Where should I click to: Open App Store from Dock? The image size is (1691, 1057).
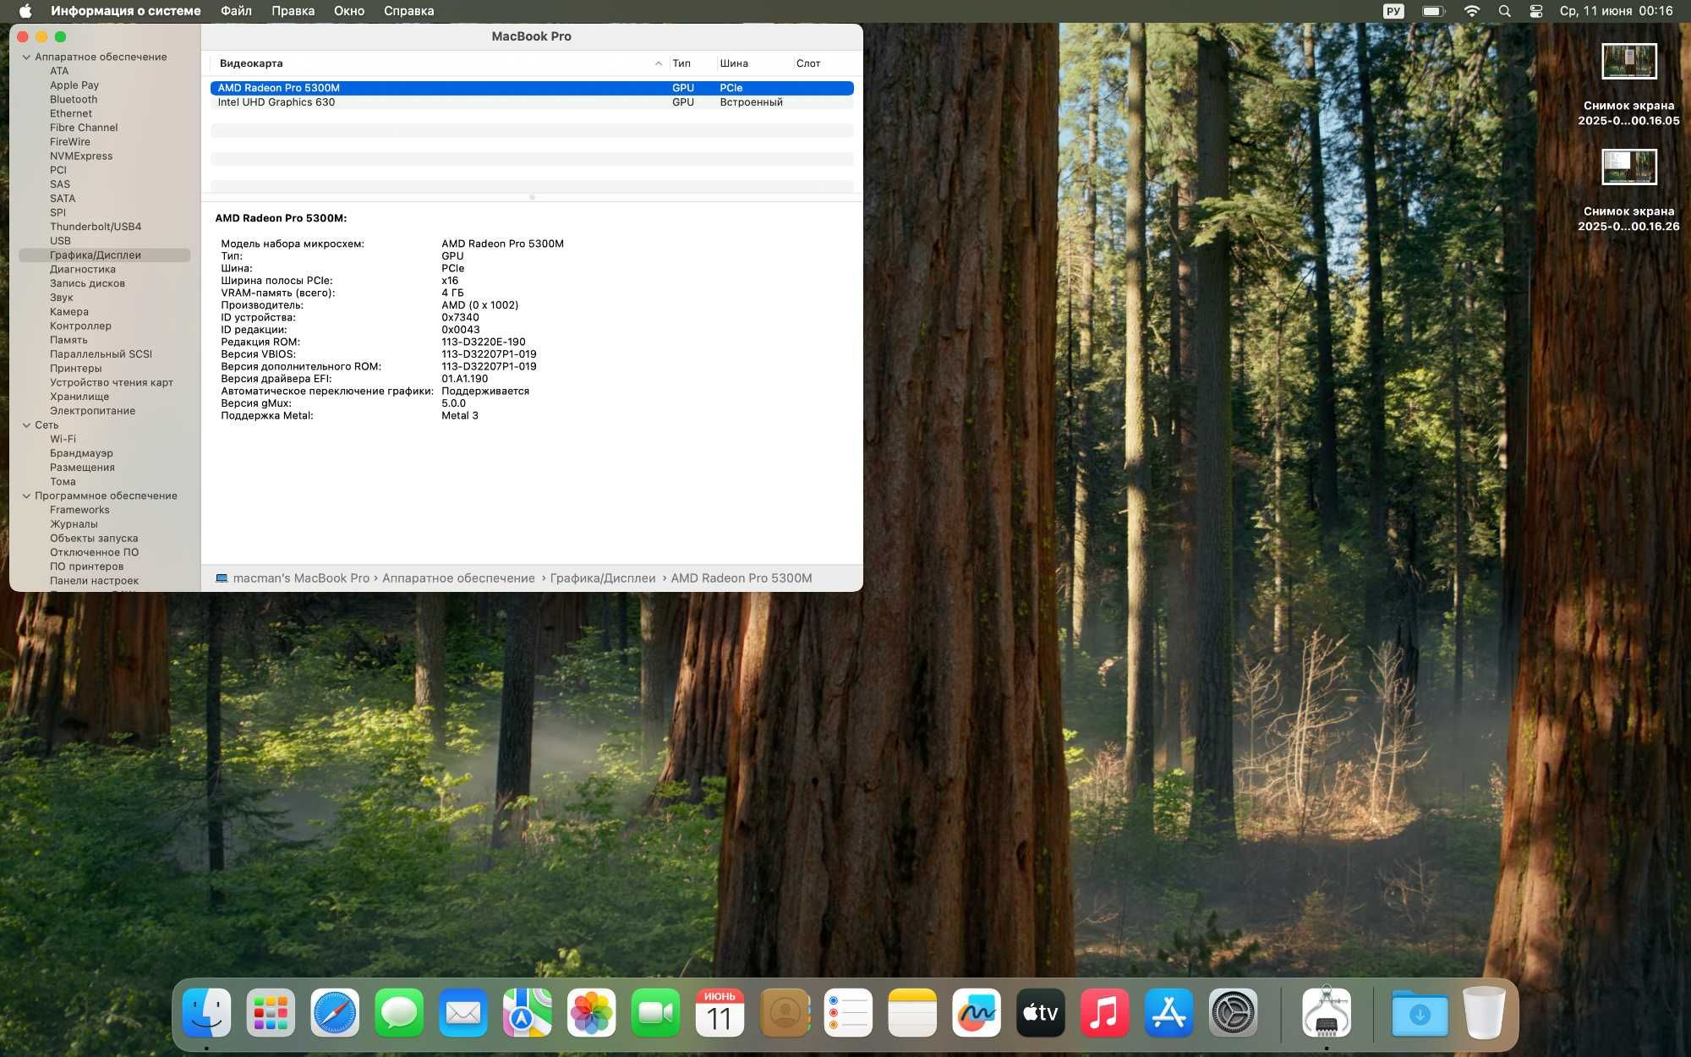coord(1169,1012)
